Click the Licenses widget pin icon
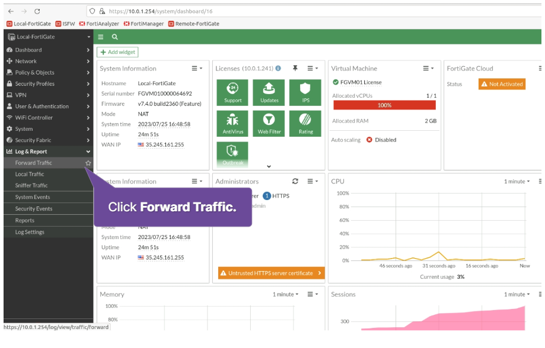The width and height of the screenshot is (545, 348). coord(295,68)
